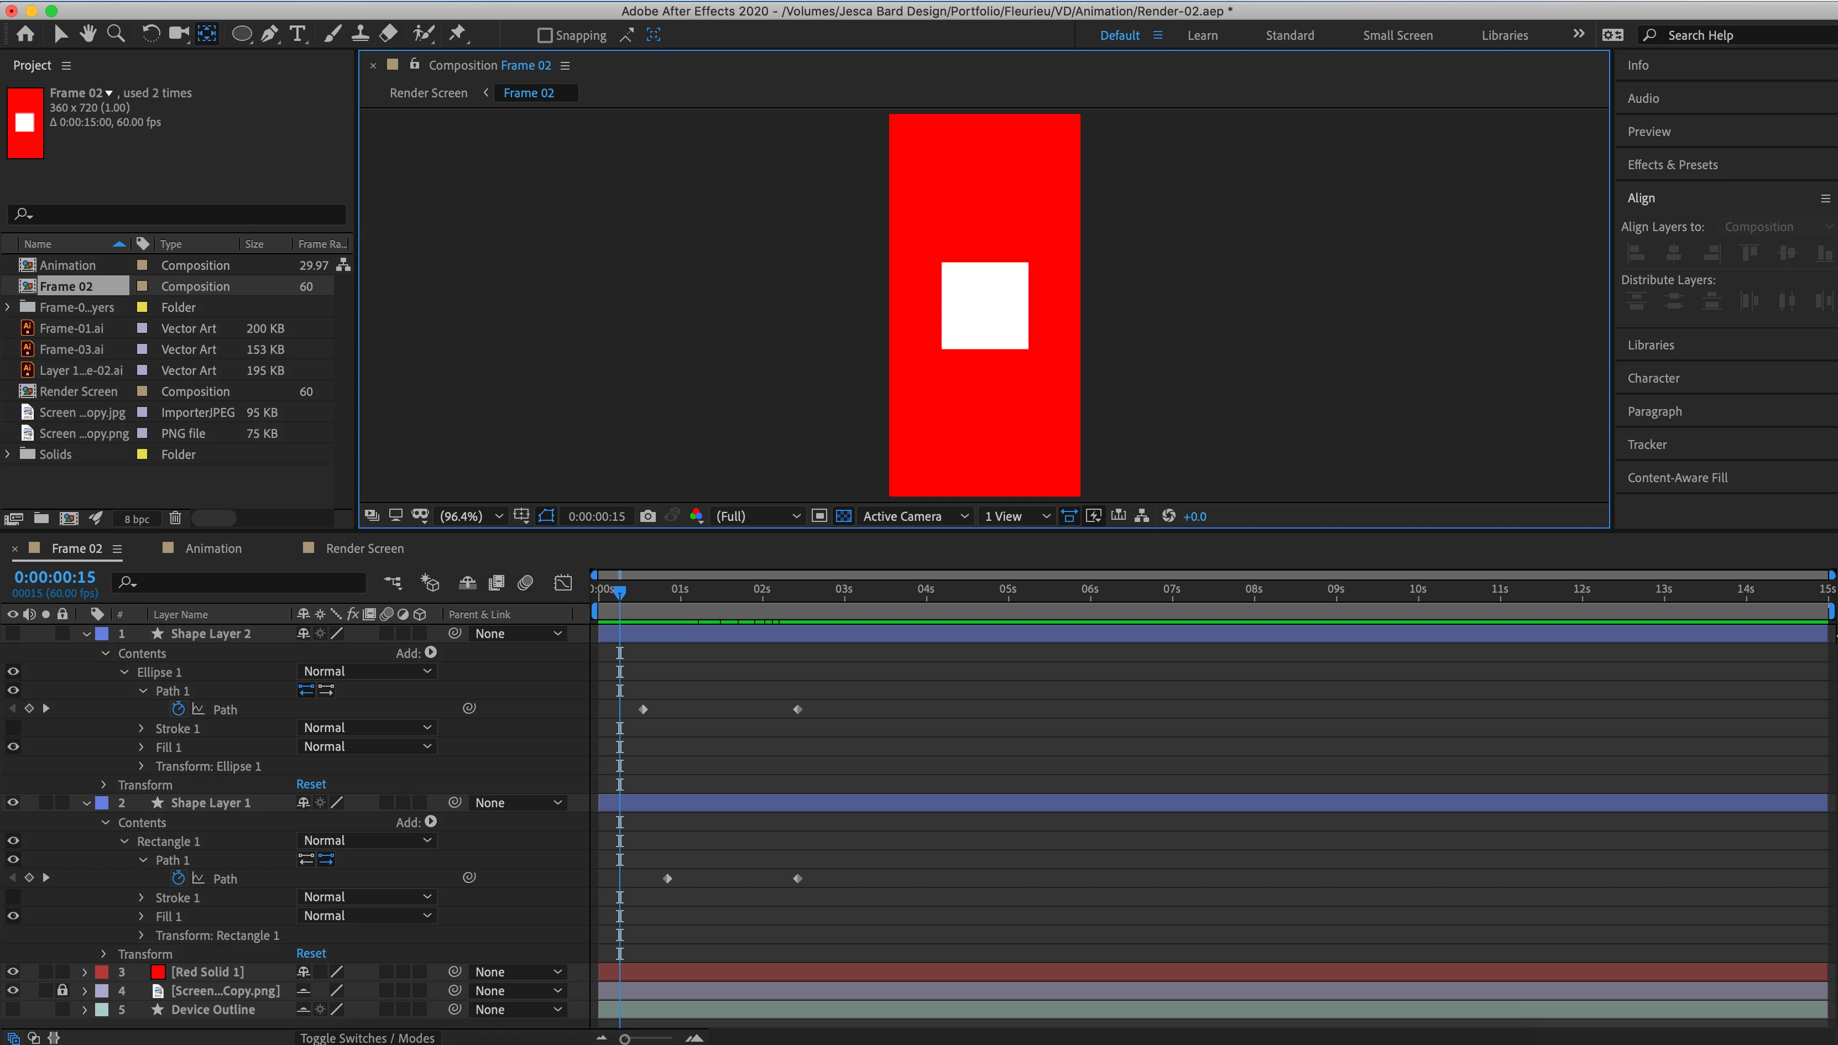
Task: Switch to the Learn workspace
Action: click(x=1202, y=35)
